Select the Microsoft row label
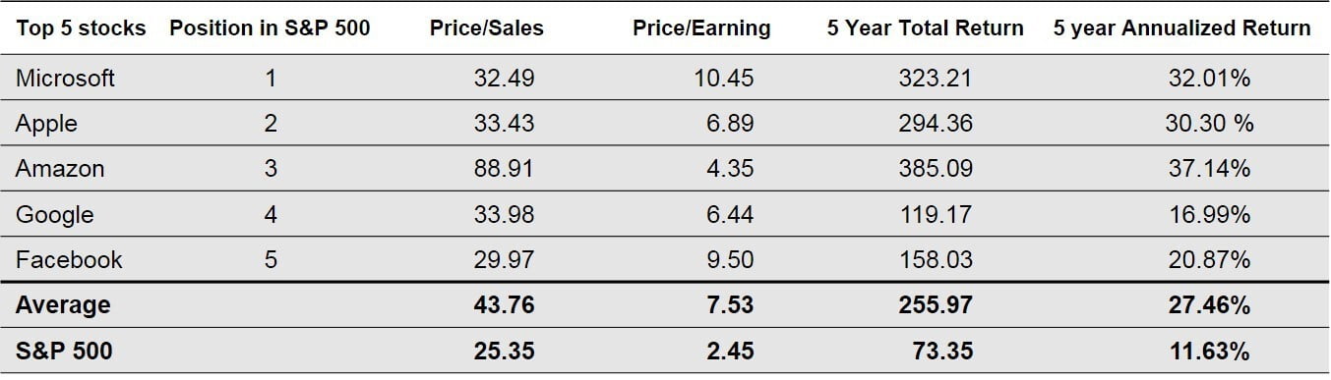The image size is (1331, 380). pyautogui.click(x=65, y=79)
